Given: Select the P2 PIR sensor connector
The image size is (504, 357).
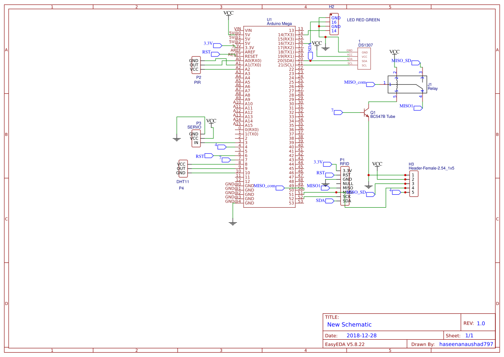Looking at the screenshot, I should click(196, 65).
